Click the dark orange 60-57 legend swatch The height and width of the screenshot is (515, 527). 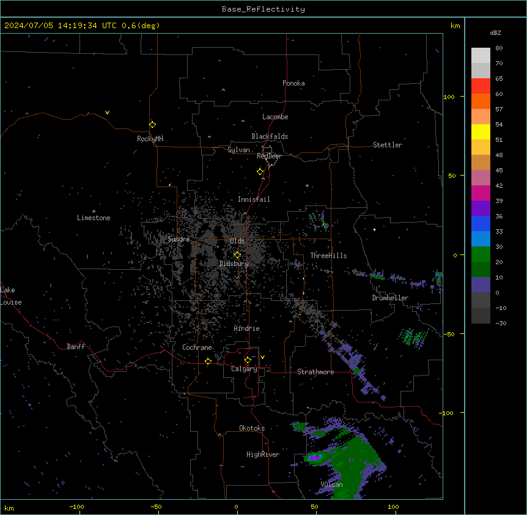[x=481, y=101]
